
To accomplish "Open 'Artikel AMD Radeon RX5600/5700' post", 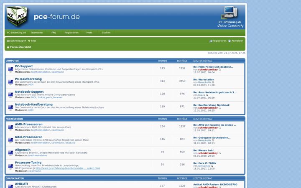I will (x=215, y=184).
